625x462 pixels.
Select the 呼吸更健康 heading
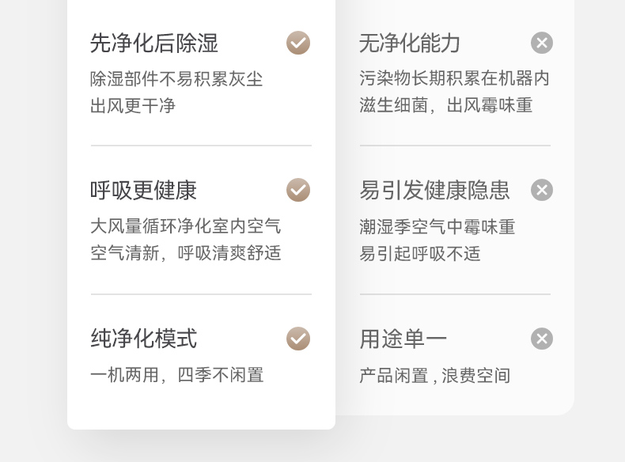tap(143, 191)
